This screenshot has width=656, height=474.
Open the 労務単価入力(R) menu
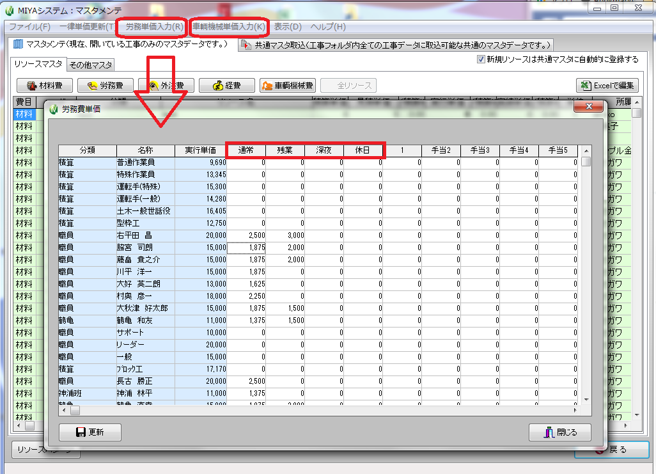click(x=154, y=27)
